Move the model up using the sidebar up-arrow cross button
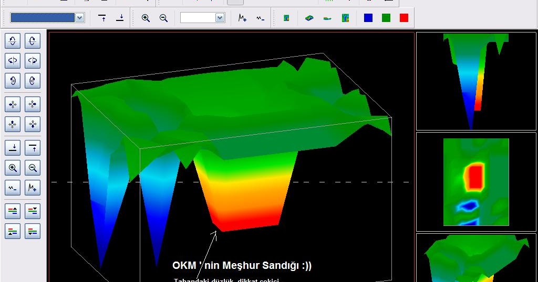 coord(13,124)
